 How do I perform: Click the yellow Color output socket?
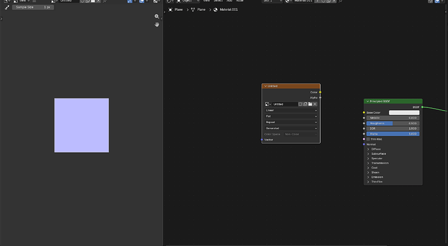tap(320, 92)
